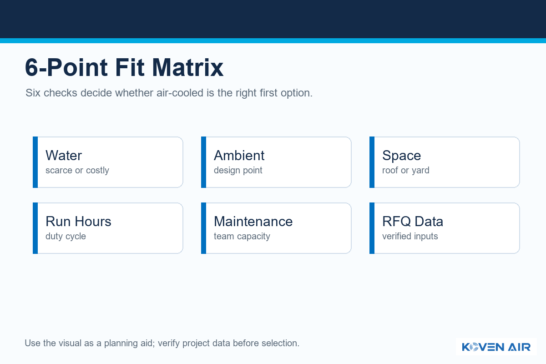Click the blue accent bar on Water card
The height and width of the screenshot is (364, 546).
[35, 162]
